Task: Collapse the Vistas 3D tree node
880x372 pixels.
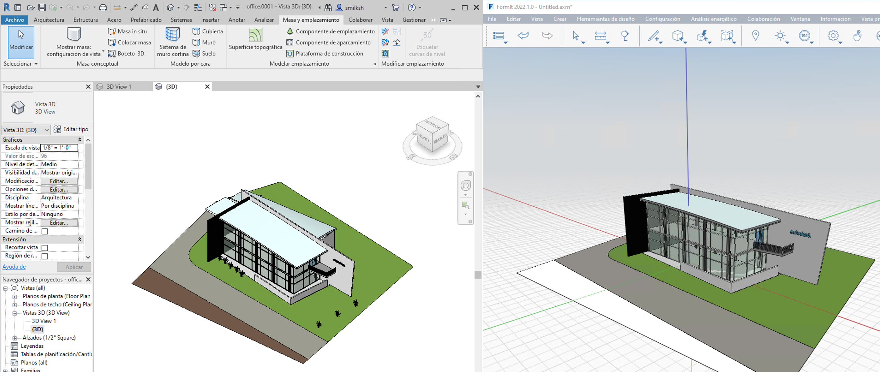Action: [15, 313]
